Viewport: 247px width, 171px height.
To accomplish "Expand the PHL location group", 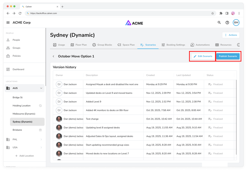I will pos(41,139).
